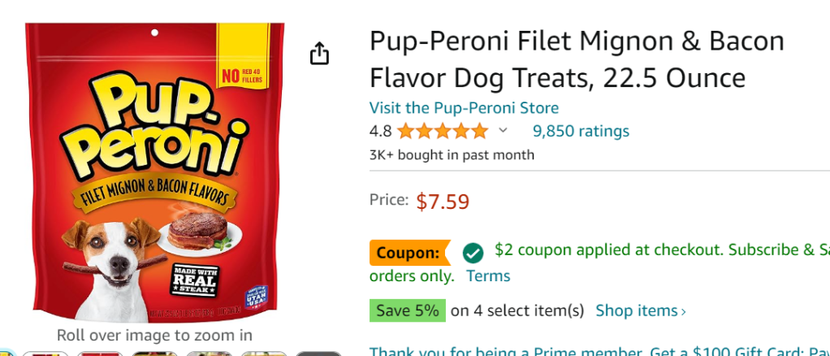View the coupon Terms
The height and width of the screenshot is (356, 830).
[x=488, y=276]
